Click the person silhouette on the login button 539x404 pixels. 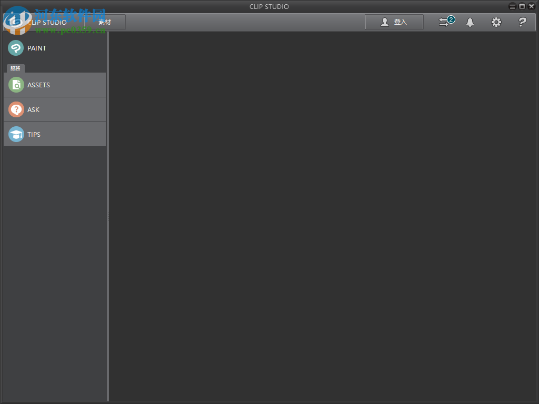(x=385, y=22)
